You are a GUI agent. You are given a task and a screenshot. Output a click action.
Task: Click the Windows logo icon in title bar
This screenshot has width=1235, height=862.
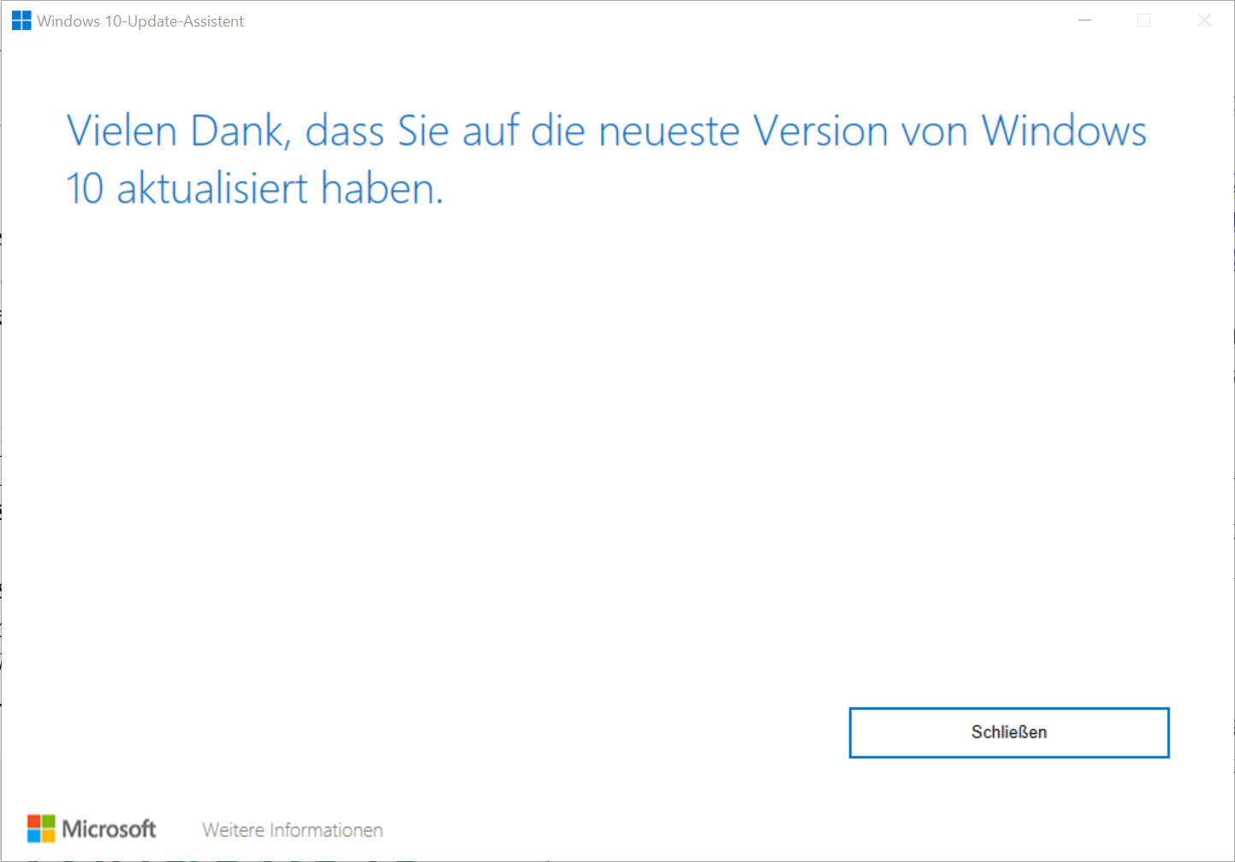coord(21,21)
